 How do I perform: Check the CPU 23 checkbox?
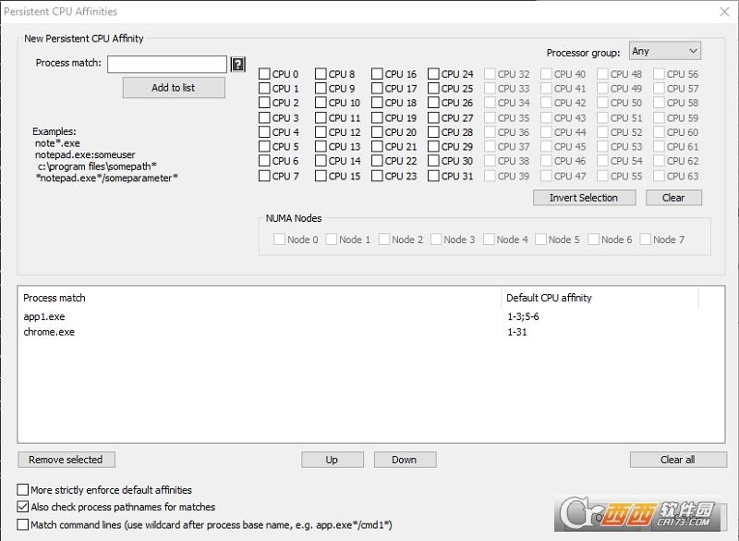pyautogui.click(x=377, y=176)
